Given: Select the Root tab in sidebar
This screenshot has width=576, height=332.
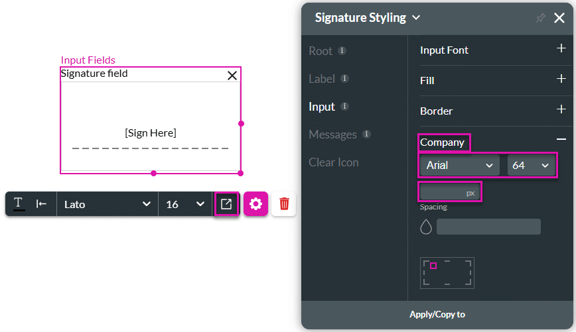Looking at the screenshot, I should pos(321,51).
